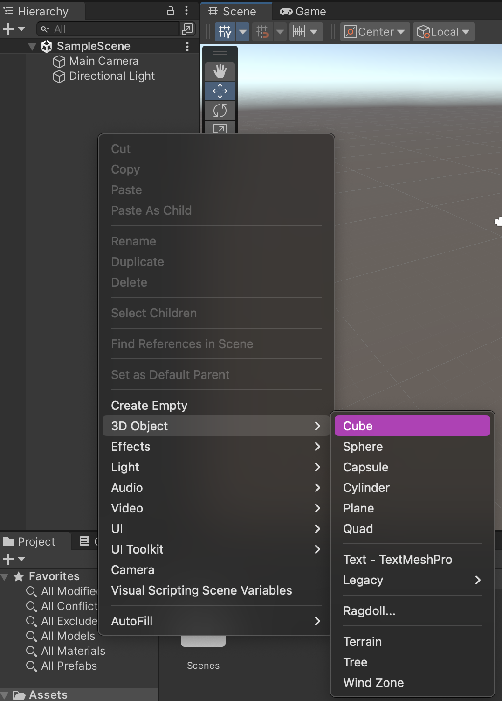Open Hierarchy panel three-dot options menu

click(x=186, y=10)
